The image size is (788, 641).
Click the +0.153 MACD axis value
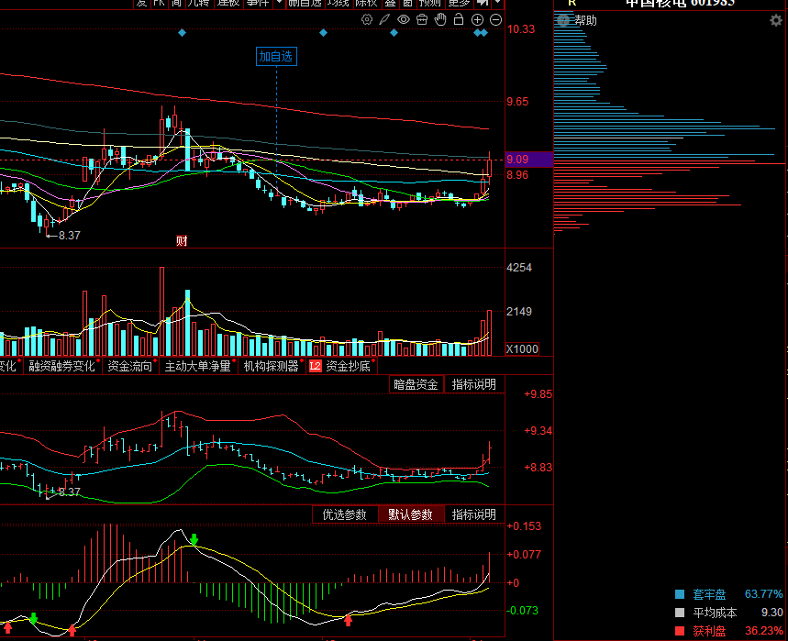pos(524,526)
